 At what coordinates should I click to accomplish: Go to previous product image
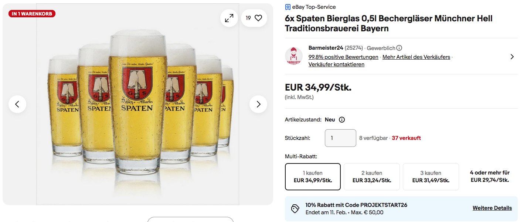pyautogui.click(x=17, y=104)
